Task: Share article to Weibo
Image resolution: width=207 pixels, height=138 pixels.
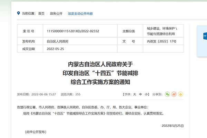Action: tap(174, 94)
